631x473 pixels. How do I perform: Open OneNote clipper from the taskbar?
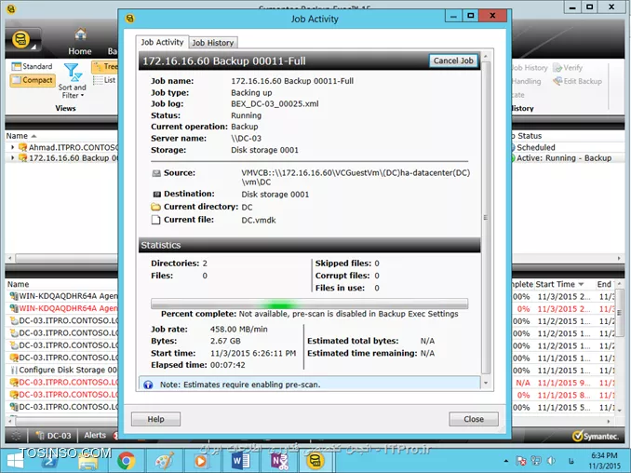coord(278,461)
